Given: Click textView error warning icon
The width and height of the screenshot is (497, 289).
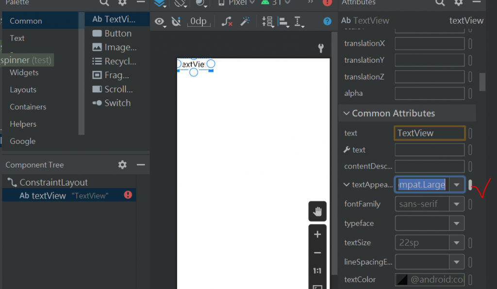Looking at the screenshot, I should [128, 195].
